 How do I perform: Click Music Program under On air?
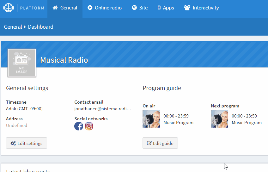click(179, 123)
